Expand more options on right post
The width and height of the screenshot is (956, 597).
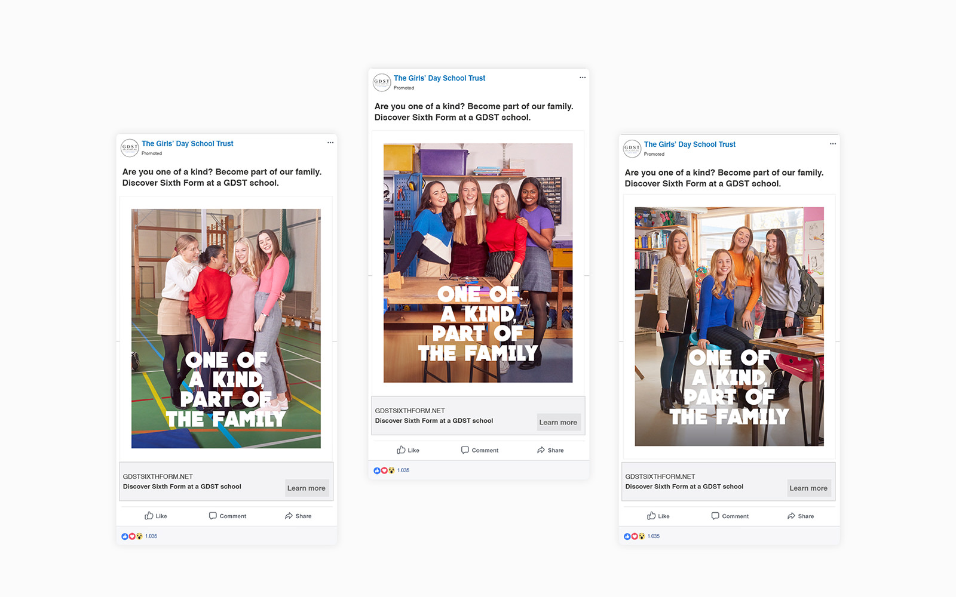(x=833, y=144)
